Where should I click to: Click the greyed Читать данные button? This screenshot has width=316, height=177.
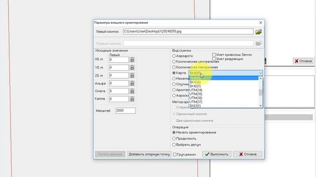(110, 154)
